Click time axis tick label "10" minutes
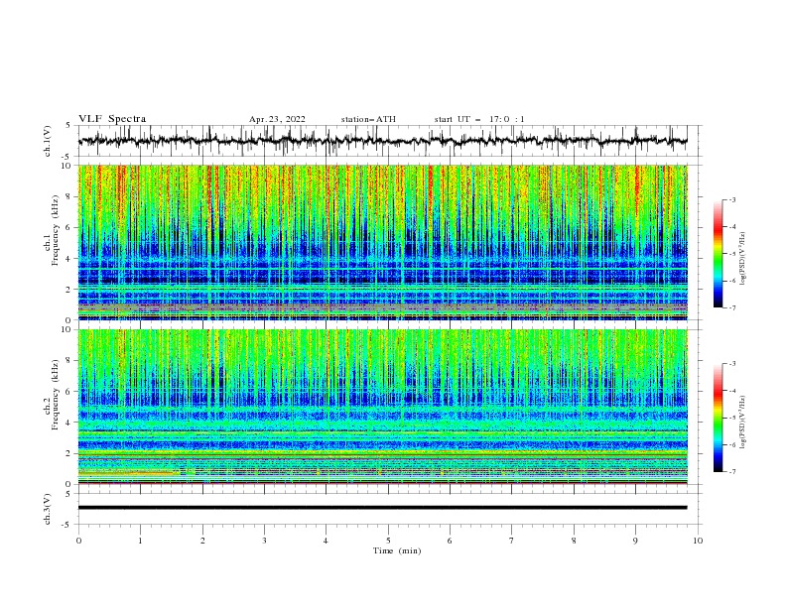 pyautogui.click(x=698, y=541)
